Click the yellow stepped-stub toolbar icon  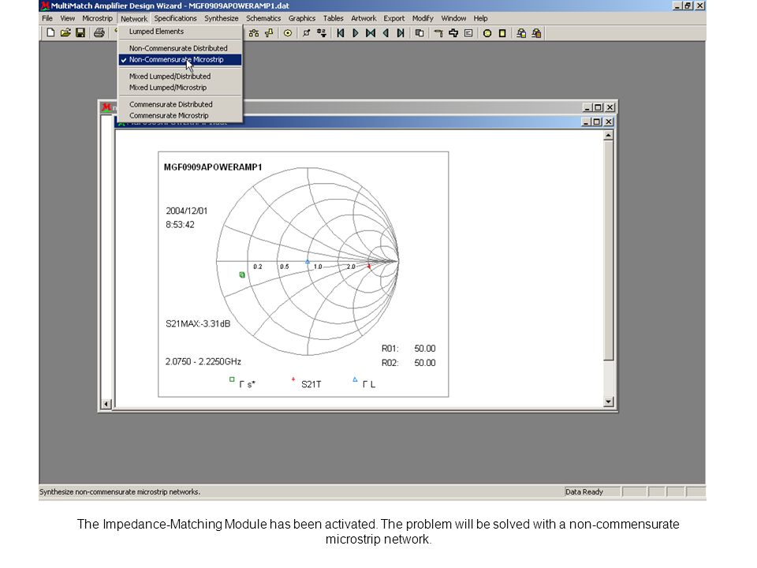pyautogui.click(x=269, y=33)
